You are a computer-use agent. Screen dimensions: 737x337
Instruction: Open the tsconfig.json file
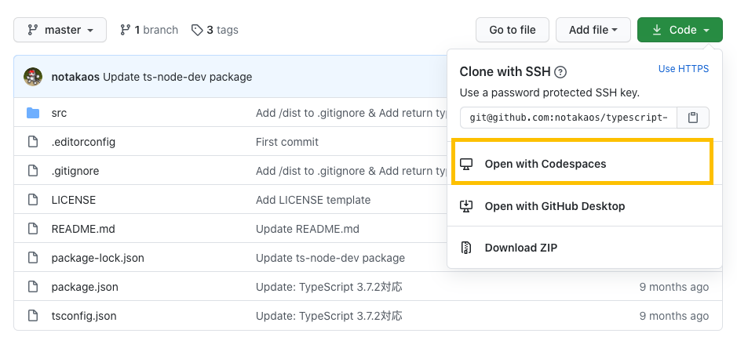click(x=84, y=316)
